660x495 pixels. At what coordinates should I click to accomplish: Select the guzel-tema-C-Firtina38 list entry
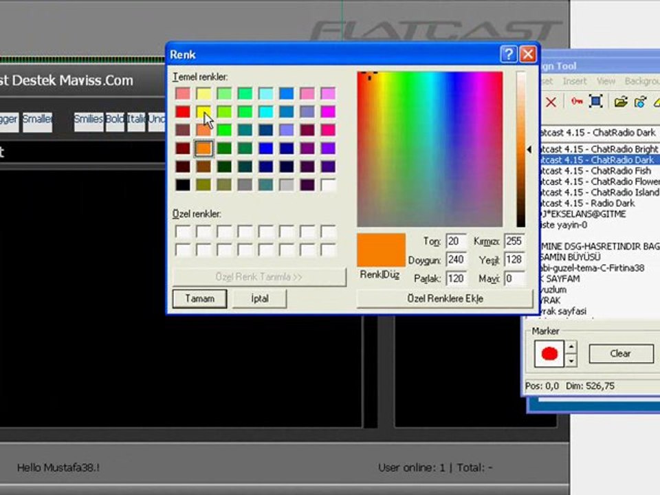[x=599, y=268]
